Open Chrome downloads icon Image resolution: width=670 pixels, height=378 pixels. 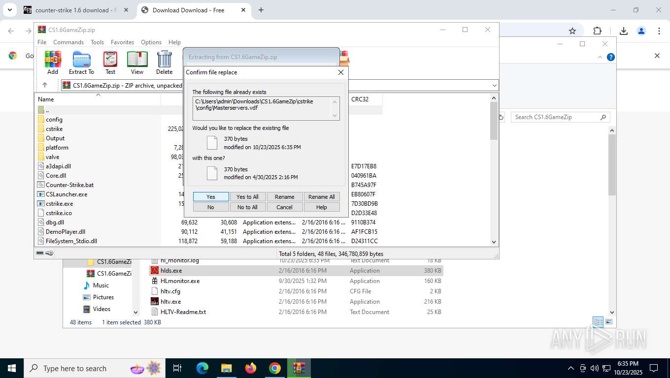pyautogui.click(x=624, y=31)
